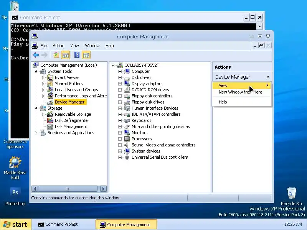Click the Forward arrow toolbar icon
This screenshot has width=307, height=230.
tap(45, 55)
